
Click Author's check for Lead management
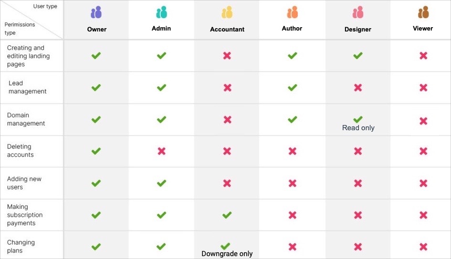292,88
